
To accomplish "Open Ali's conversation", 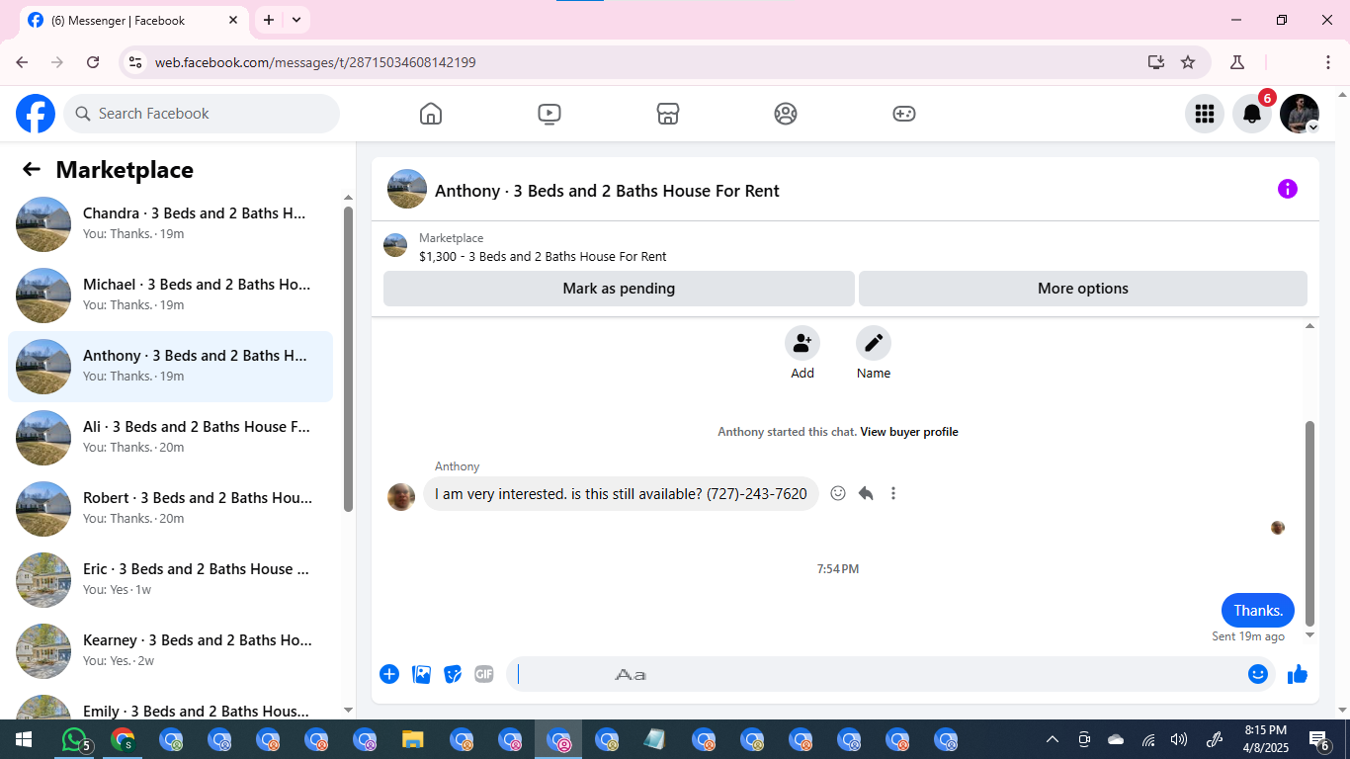I will tap(170, 438).
